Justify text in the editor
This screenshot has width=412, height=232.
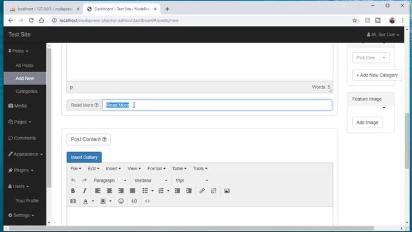point(133,191)
